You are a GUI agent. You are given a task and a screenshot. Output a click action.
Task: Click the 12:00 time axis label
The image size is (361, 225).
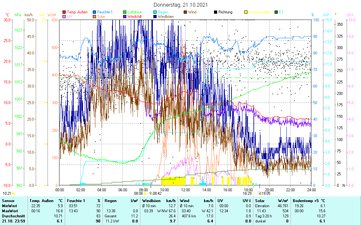click(185, 190)
